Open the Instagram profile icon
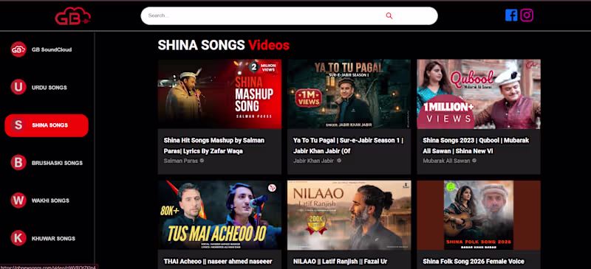This screenshot has width=591, height=269. pyautogui.click(x=527, y=15)
